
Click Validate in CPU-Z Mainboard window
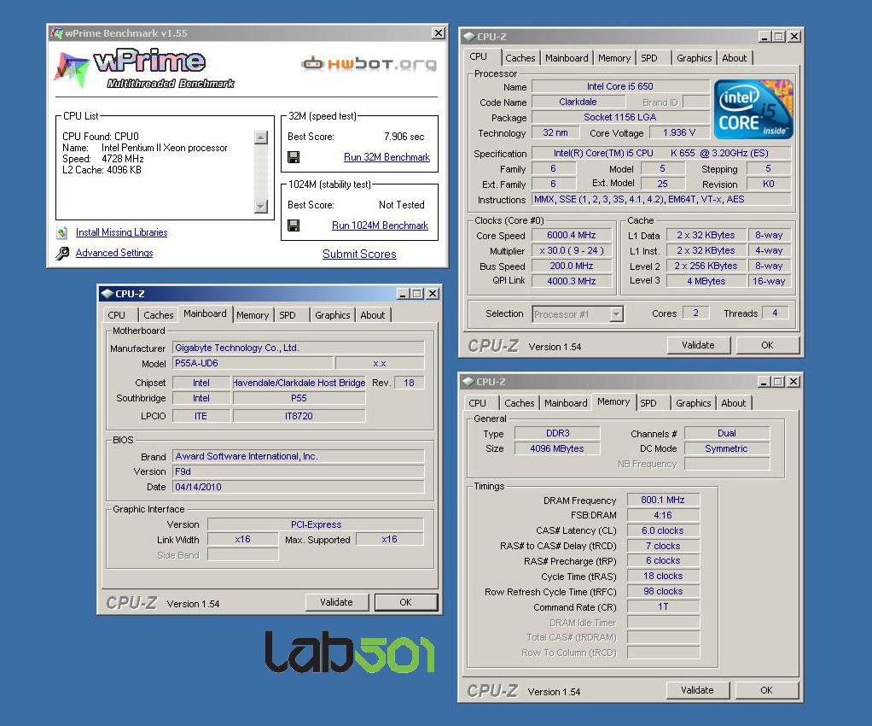[336, 602]
